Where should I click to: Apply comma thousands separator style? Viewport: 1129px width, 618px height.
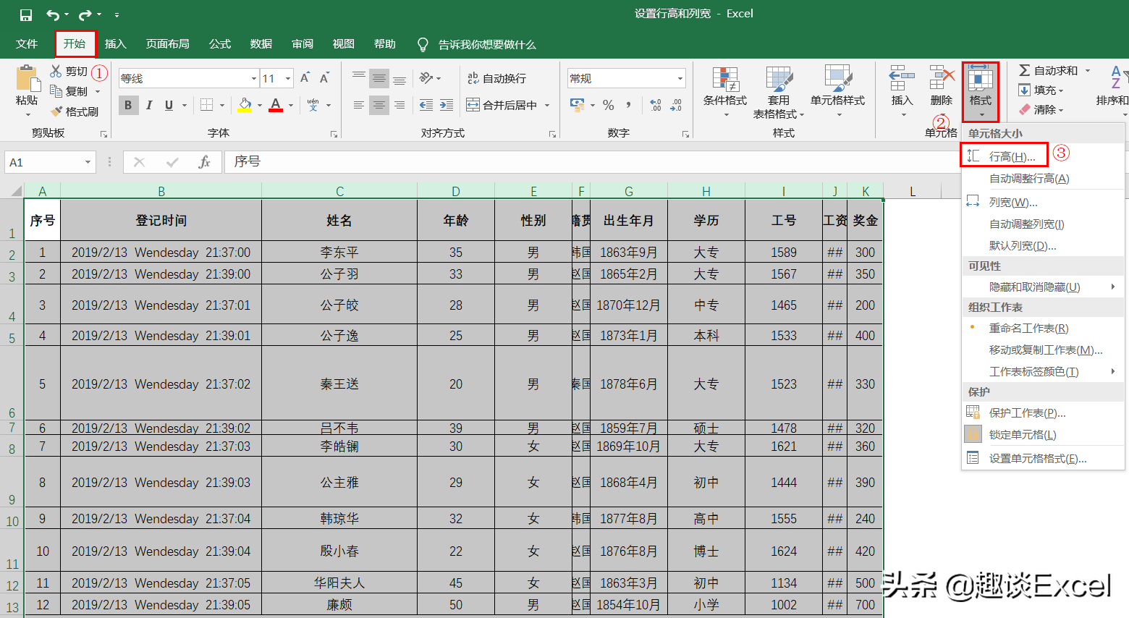tap(628, 105)
